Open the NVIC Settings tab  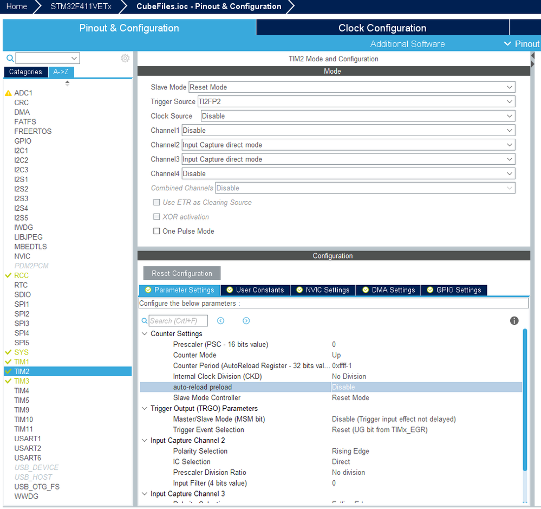323,289
